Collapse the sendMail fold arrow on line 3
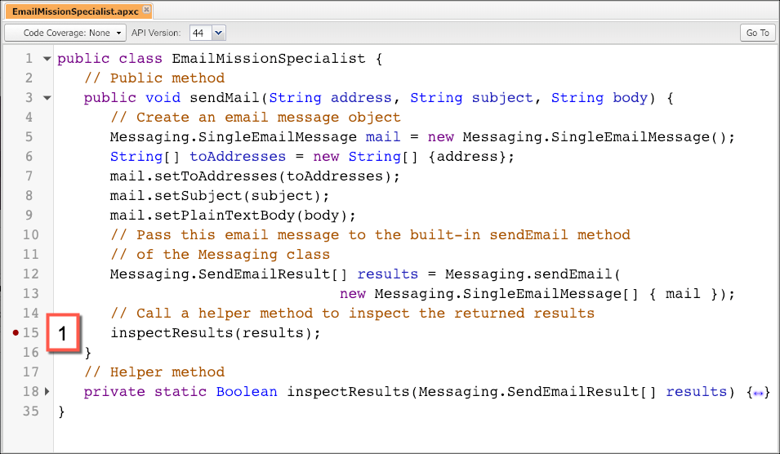The width and height of the screenshot is (780, 454). (47, 98)
